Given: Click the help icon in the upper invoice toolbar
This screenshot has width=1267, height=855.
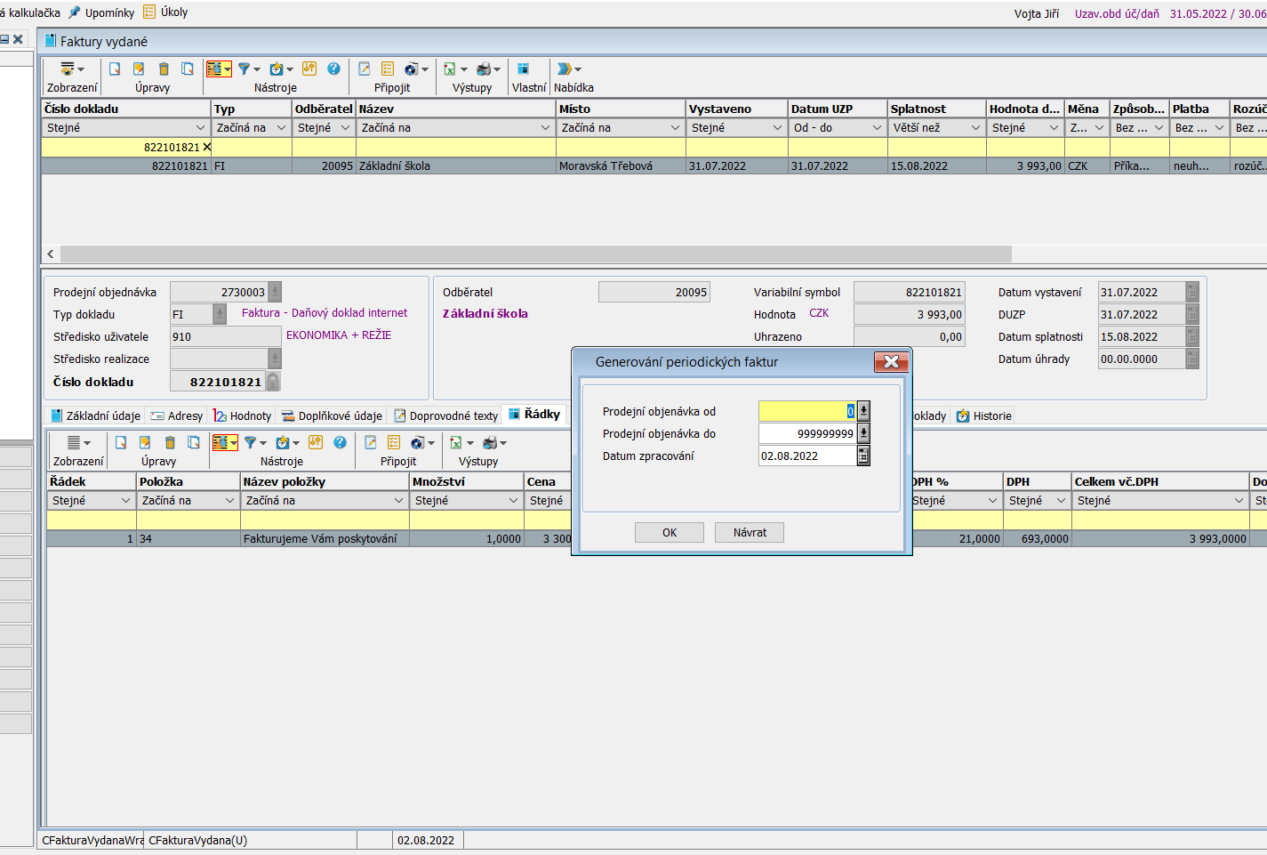Looking at the screenshot, I should pyautogui.click(x=333, y=69).
